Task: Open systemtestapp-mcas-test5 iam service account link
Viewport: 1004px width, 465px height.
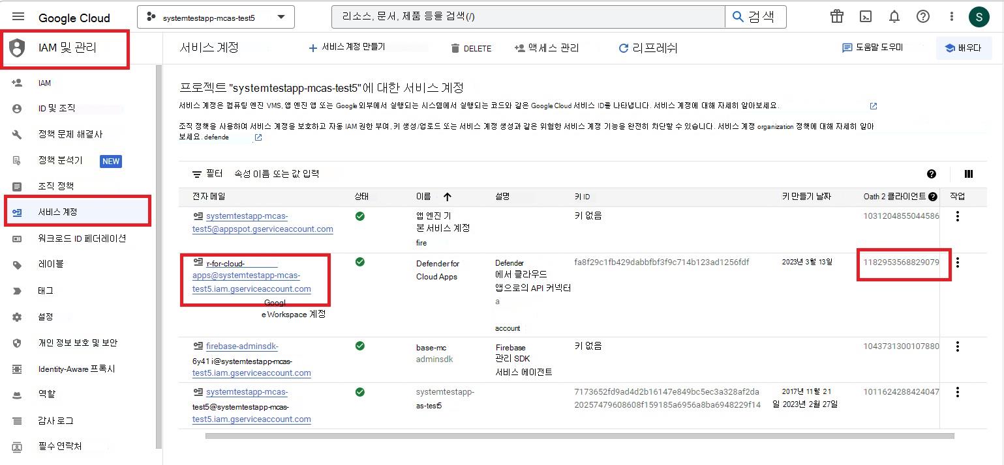Action: 251,406
